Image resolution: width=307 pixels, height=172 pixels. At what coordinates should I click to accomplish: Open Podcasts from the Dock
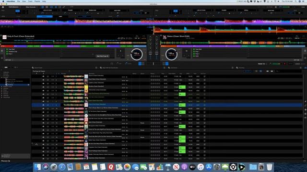tap(184, 167)
